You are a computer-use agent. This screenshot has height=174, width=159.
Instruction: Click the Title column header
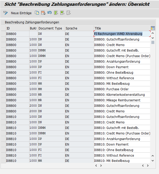98,28
